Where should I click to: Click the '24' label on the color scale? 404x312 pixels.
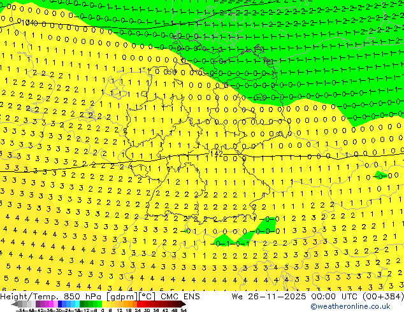click(x=138, y=310)
